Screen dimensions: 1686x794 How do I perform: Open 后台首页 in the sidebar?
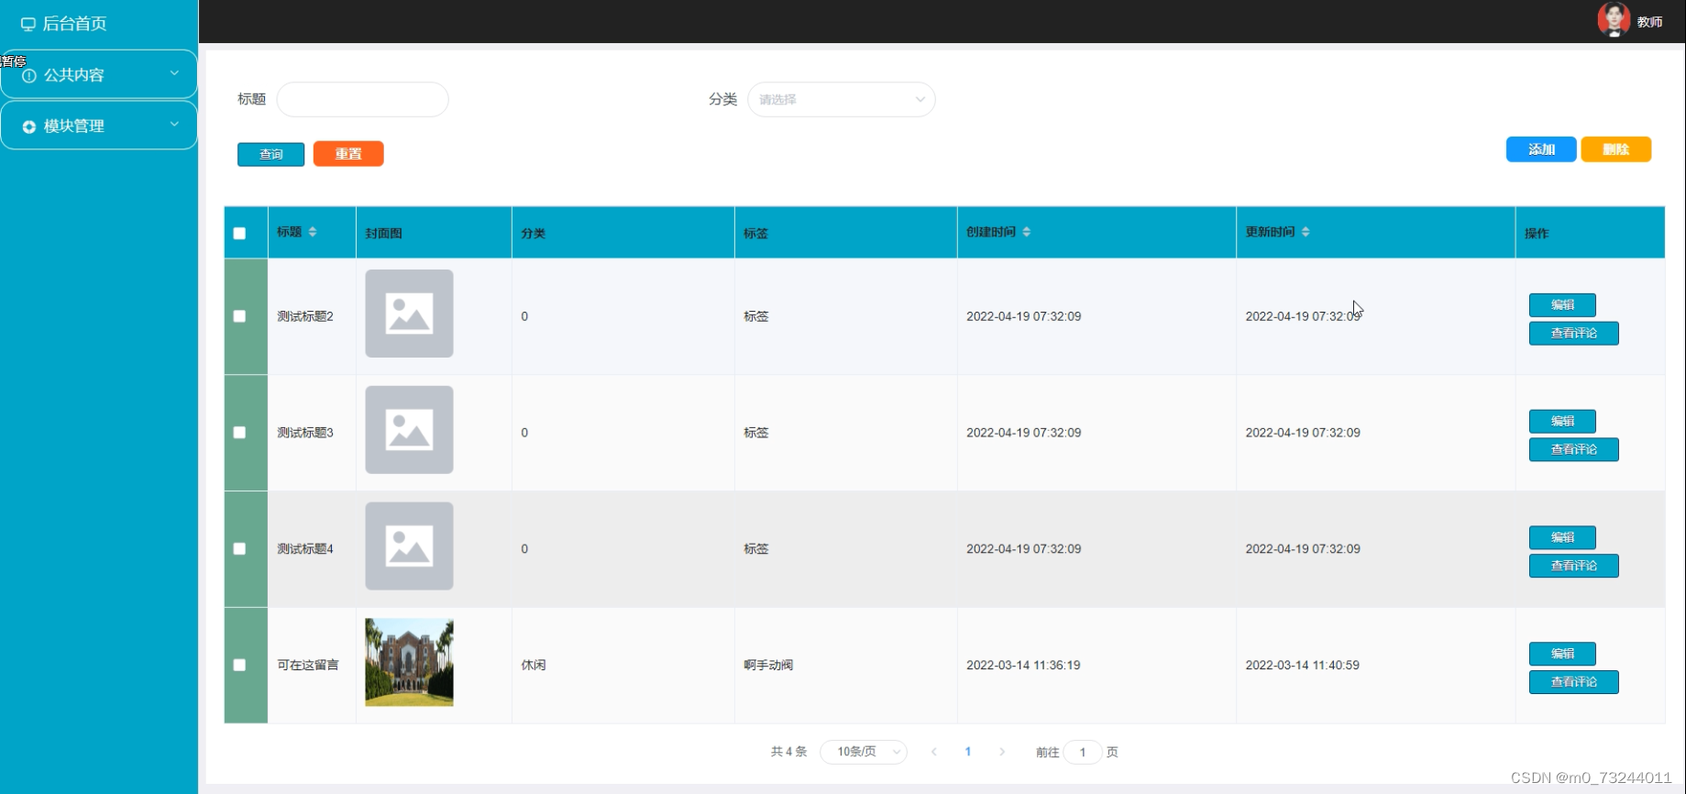click(x=75, y=24)
